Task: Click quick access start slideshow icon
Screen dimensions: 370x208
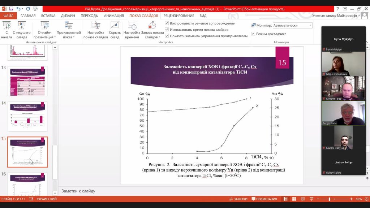Action: (x=35, y=9)
